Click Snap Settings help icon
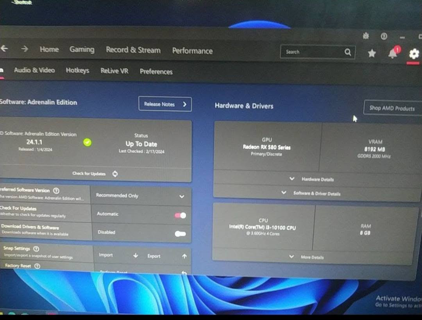The image size is (422, 320). coord(36,249)
